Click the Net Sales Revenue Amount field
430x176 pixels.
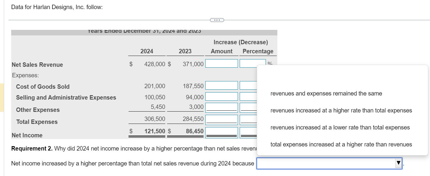pos(221,63)
